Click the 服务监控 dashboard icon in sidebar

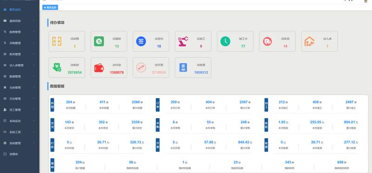coord(5,10)
